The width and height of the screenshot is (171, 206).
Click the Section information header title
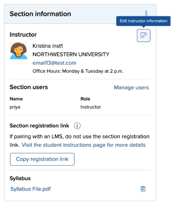[40, 14]
